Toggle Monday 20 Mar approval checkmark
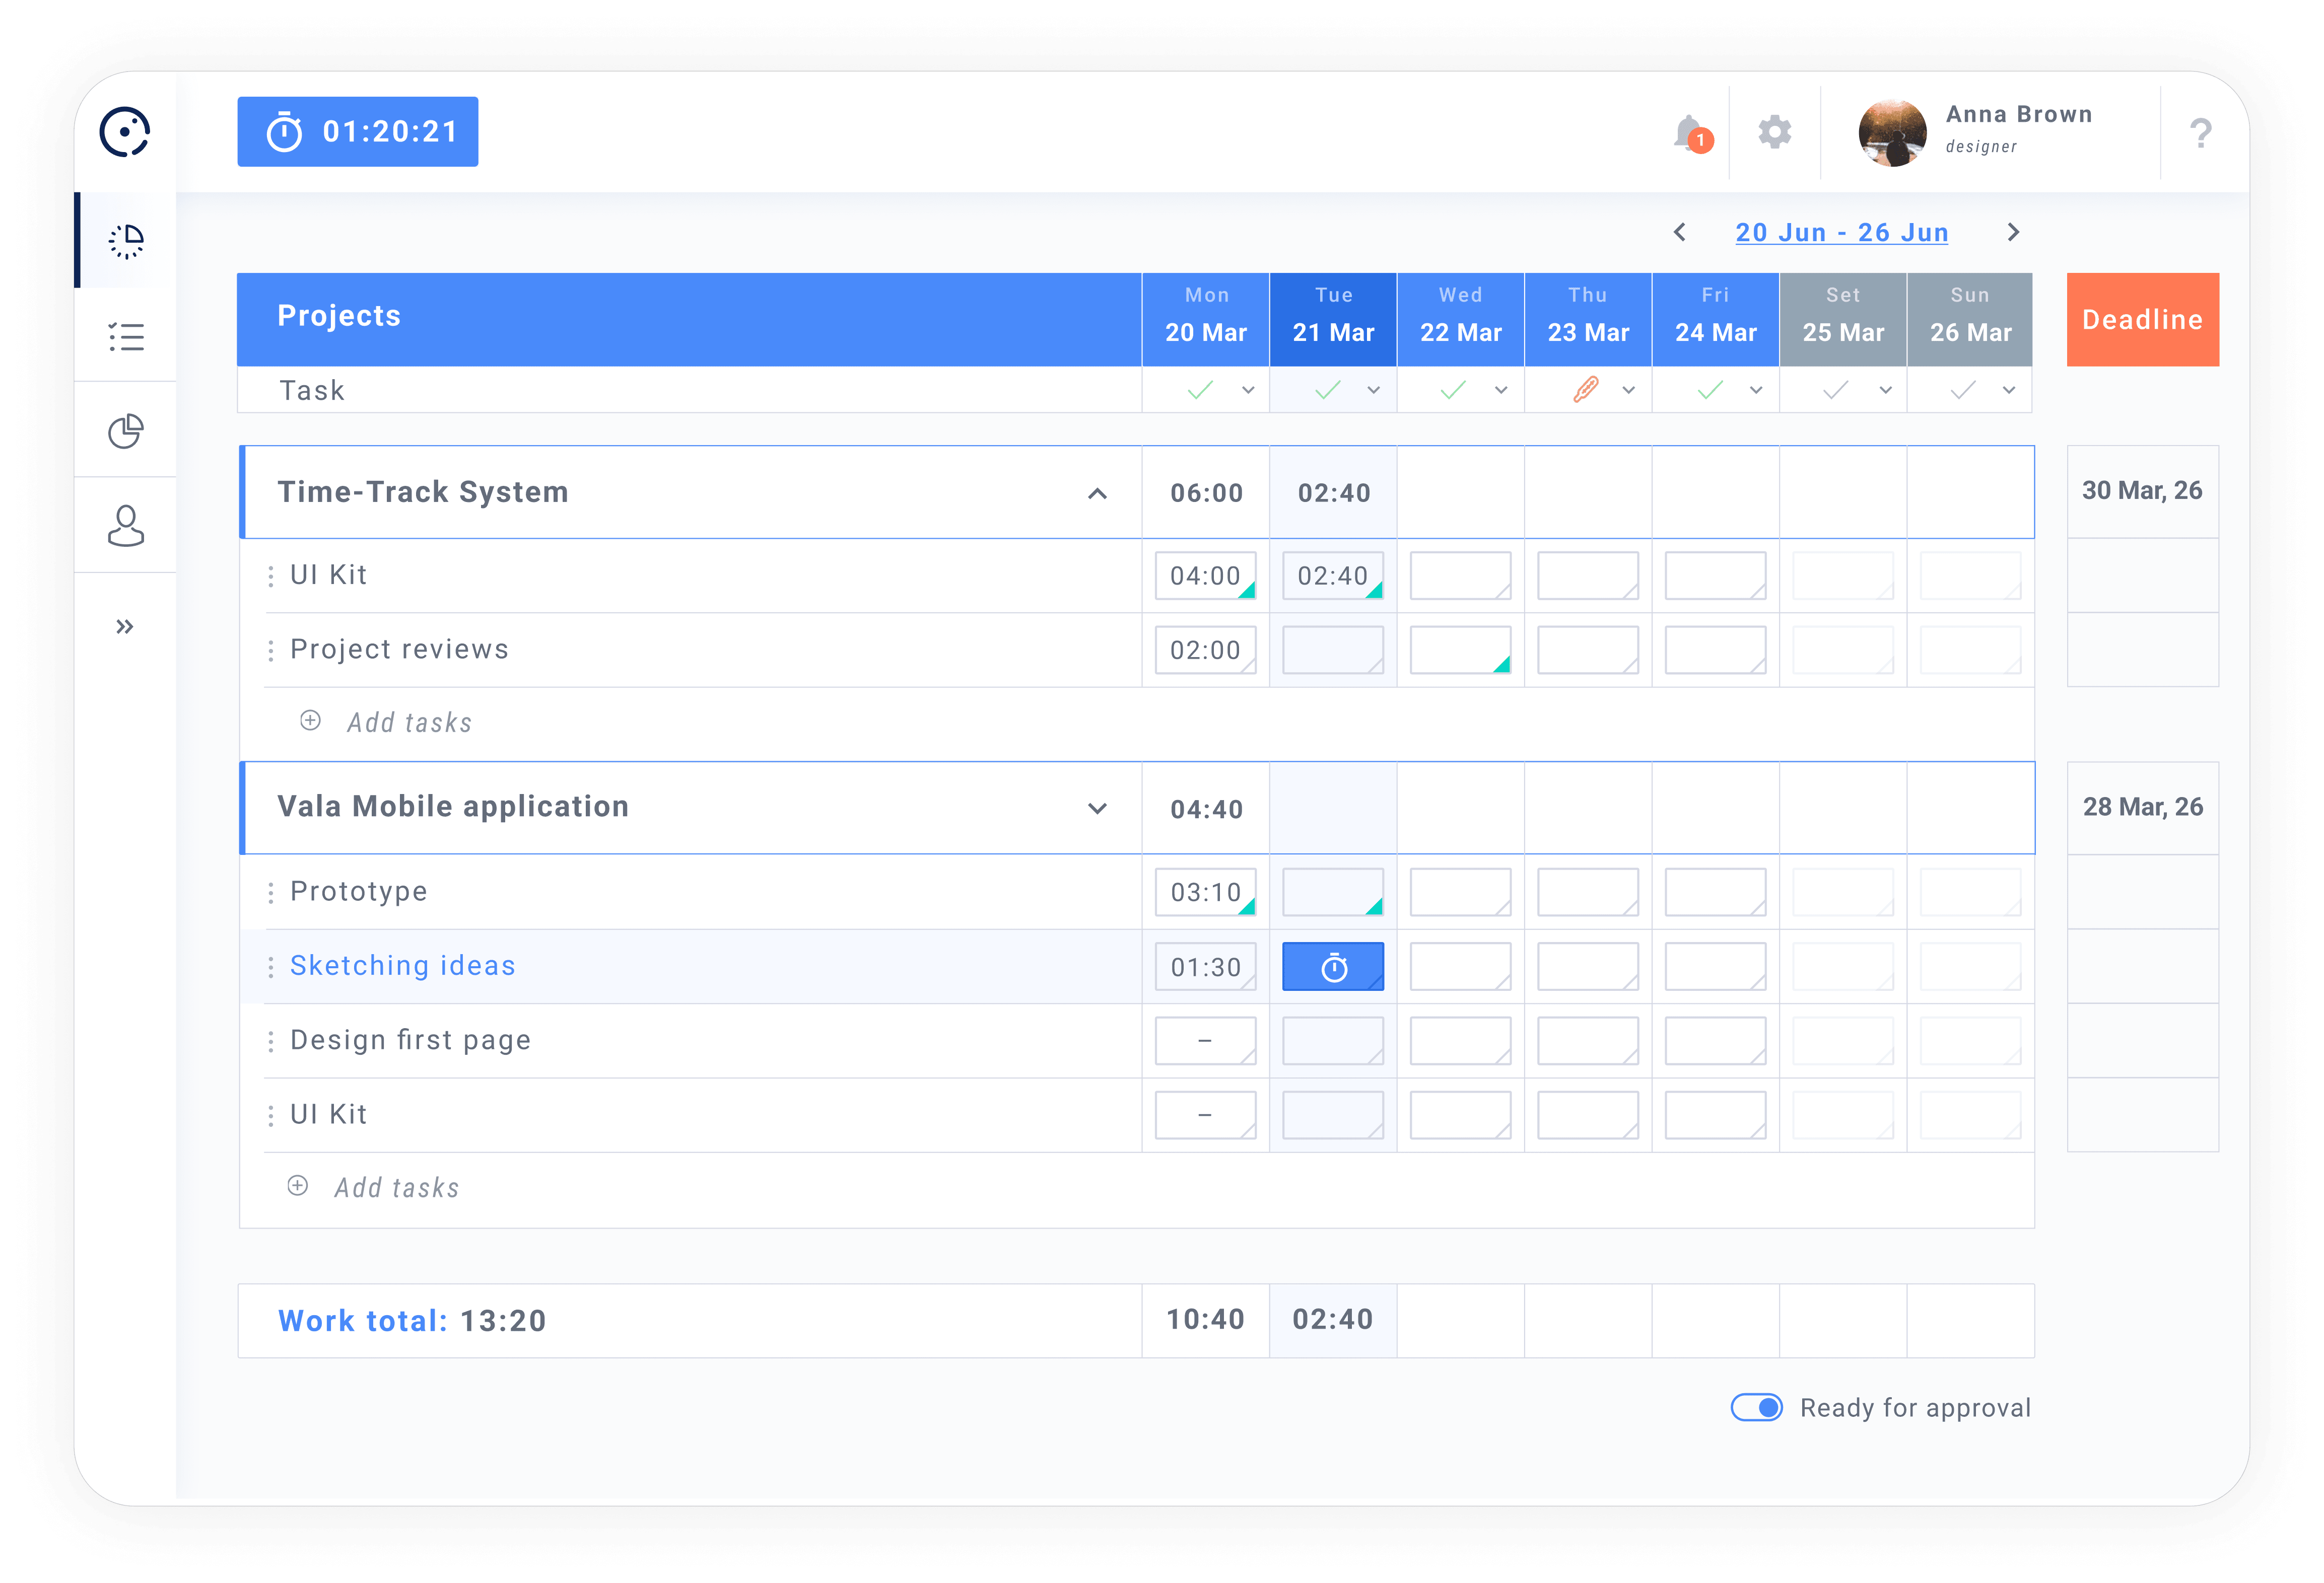This screenshot has height=1583, width=2324. [x=1200, y=390]
